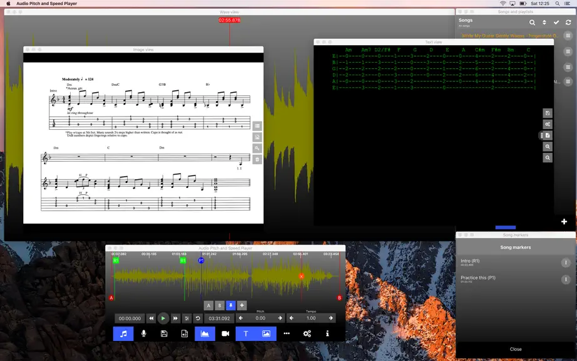Viewport: 577px width, 361px height.
Task: Zoom in text using the magnifier plus icon
Action: (548, 147)
